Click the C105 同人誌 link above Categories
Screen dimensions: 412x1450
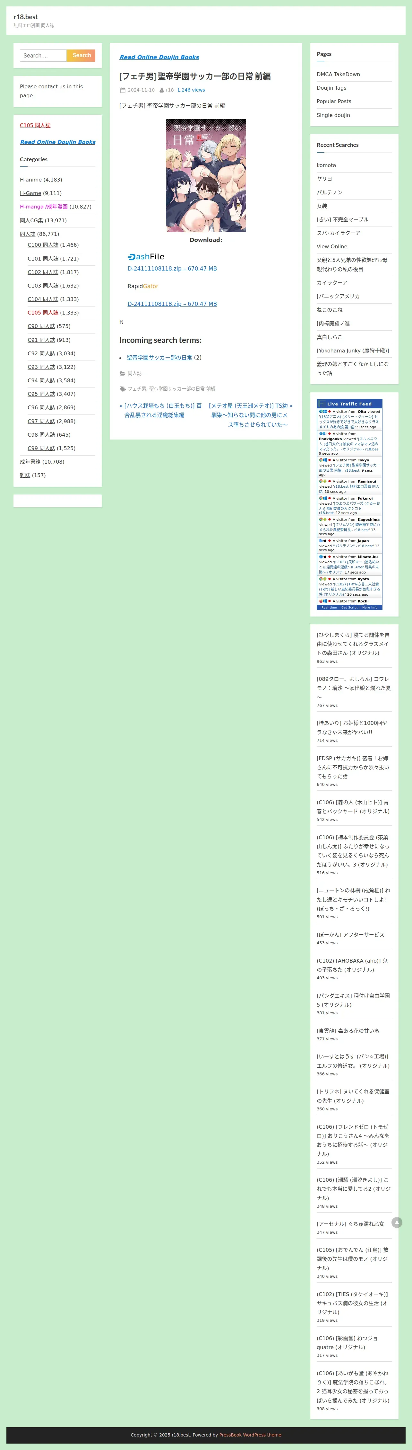coord(35,125)
